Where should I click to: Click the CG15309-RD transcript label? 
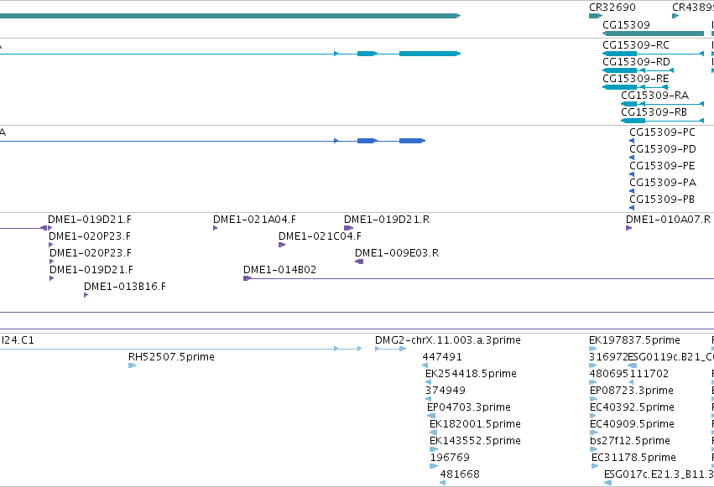coord(636,62)
